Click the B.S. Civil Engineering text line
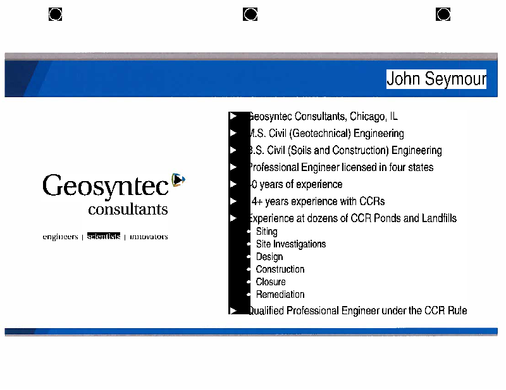The height and width of the screenshot is (390, 506). click(345, 150)
